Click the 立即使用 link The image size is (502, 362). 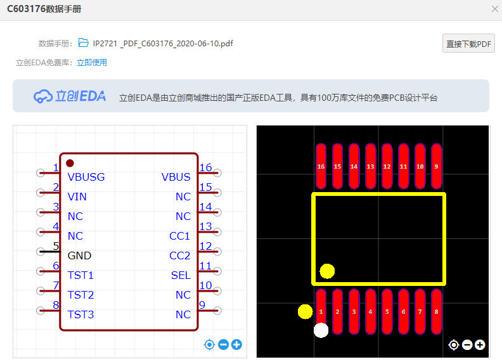coord(92,63)
